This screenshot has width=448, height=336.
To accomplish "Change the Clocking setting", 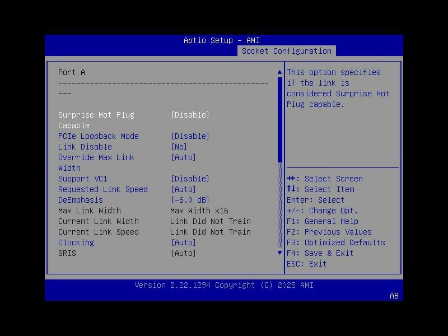I will click(x=76, y=242).
